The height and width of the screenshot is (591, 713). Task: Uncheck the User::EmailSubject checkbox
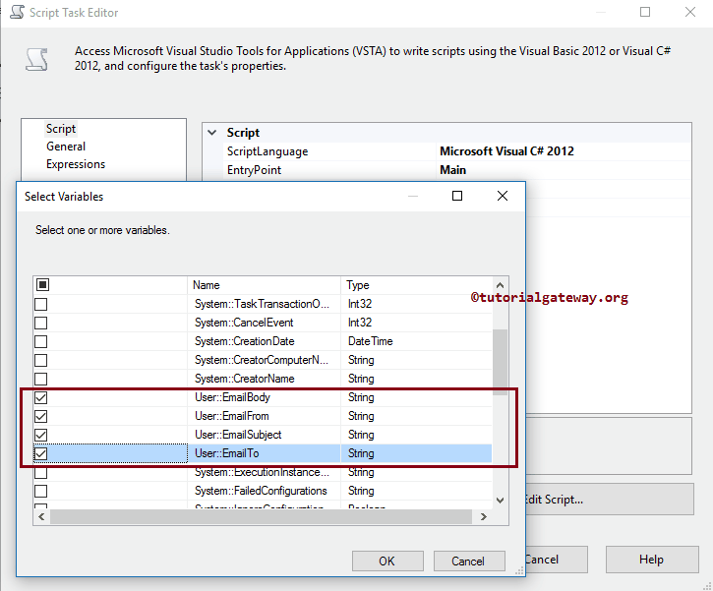click(41, 435)
